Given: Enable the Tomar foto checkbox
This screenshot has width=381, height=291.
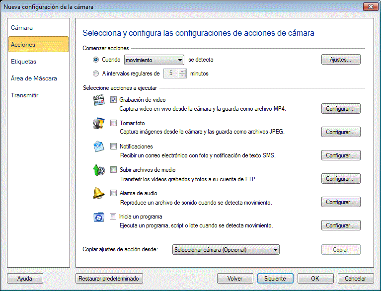Looking at the screenshot, I should [113, 123].
